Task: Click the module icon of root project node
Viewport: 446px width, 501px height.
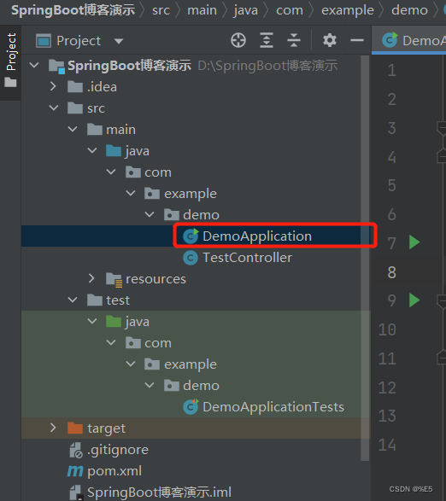Action: 57,66
